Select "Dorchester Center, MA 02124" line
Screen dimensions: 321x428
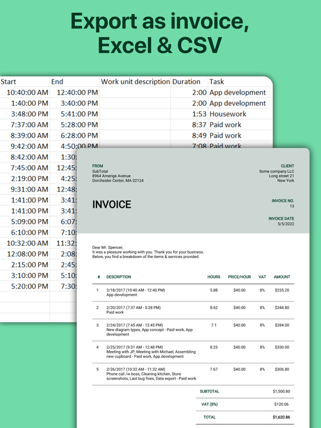[118, 181]
